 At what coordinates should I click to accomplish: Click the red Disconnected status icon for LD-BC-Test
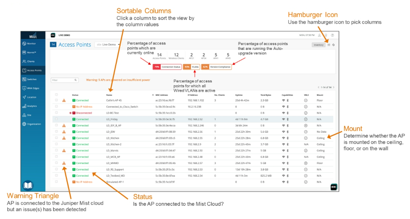click(x=74, y=113)
